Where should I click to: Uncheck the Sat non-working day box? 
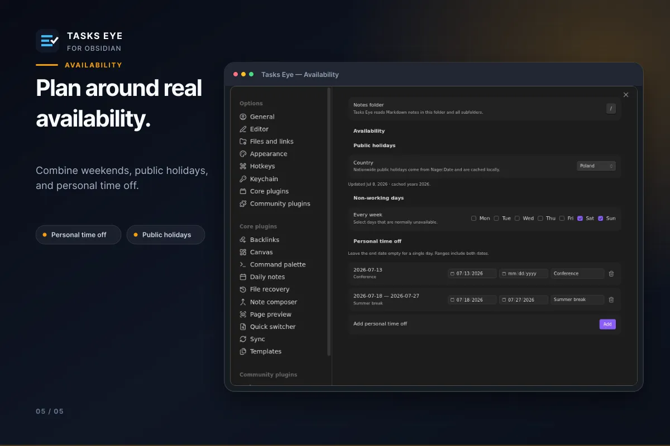(x=580, y=219)
